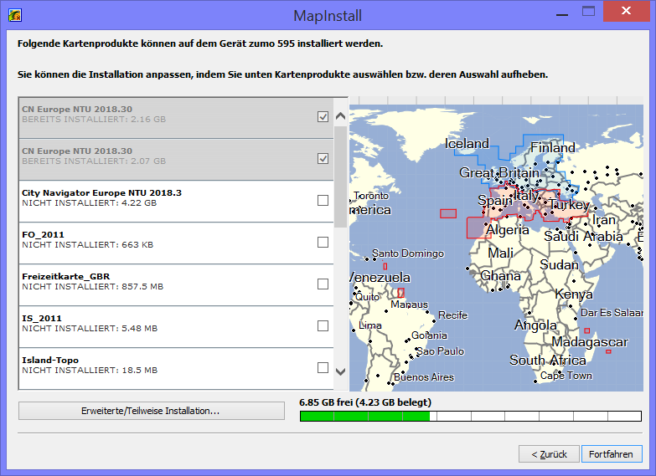
Task: Check the City Navigator Europe NTU 2018.3 checkbox
Action: coord(323,201)
